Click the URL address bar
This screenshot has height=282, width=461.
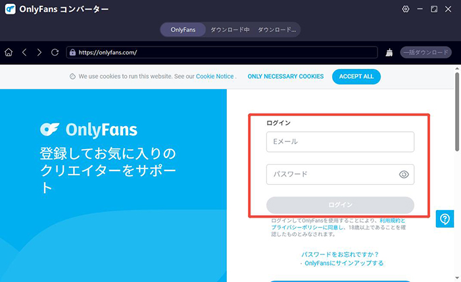click(x=222, y=52)
